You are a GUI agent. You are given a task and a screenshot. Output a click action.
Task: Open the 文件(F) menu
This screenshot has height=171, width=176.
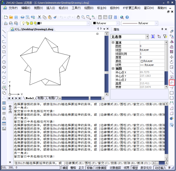tap(13, 8)
